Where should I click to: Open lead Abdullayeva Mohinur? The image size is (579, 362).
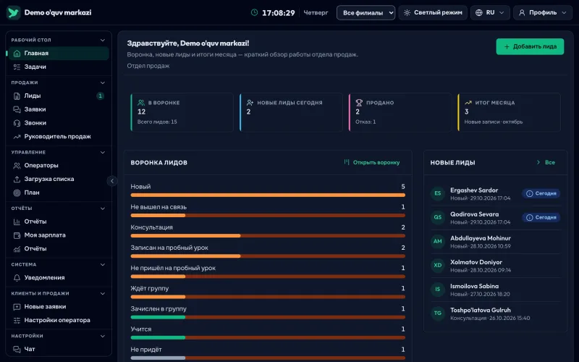click(496, 242)
